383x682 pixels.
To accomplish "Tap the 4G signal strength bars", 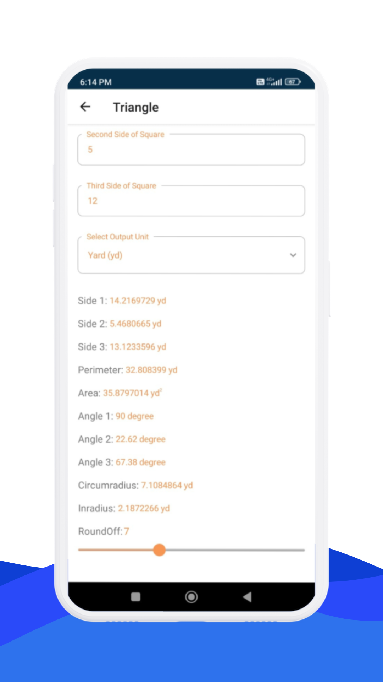I will 275,82.
